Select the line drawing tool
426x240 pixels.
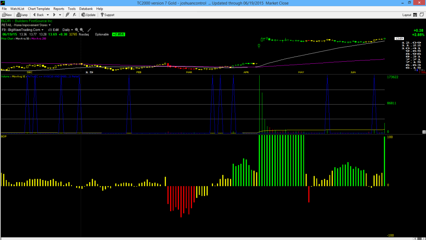coord(89,30)
